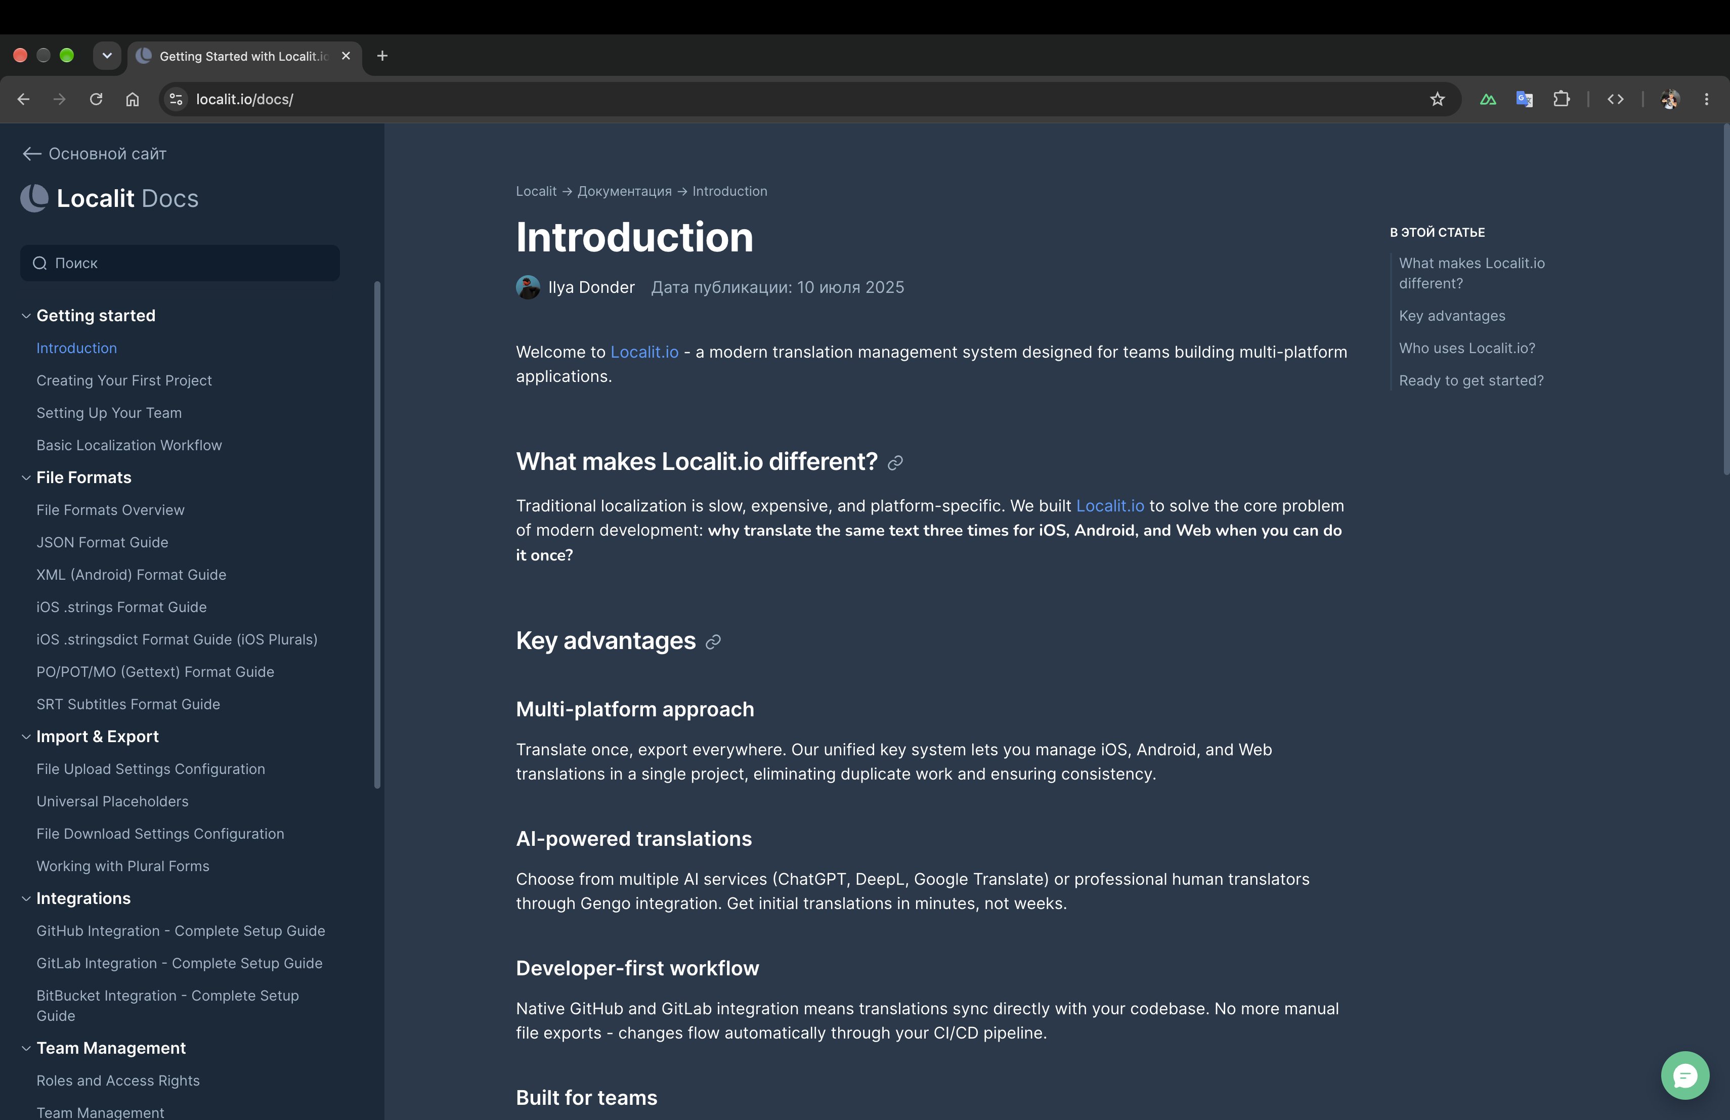
Task: Open the Extensions puzzle menu
Action: (1561, 100)
